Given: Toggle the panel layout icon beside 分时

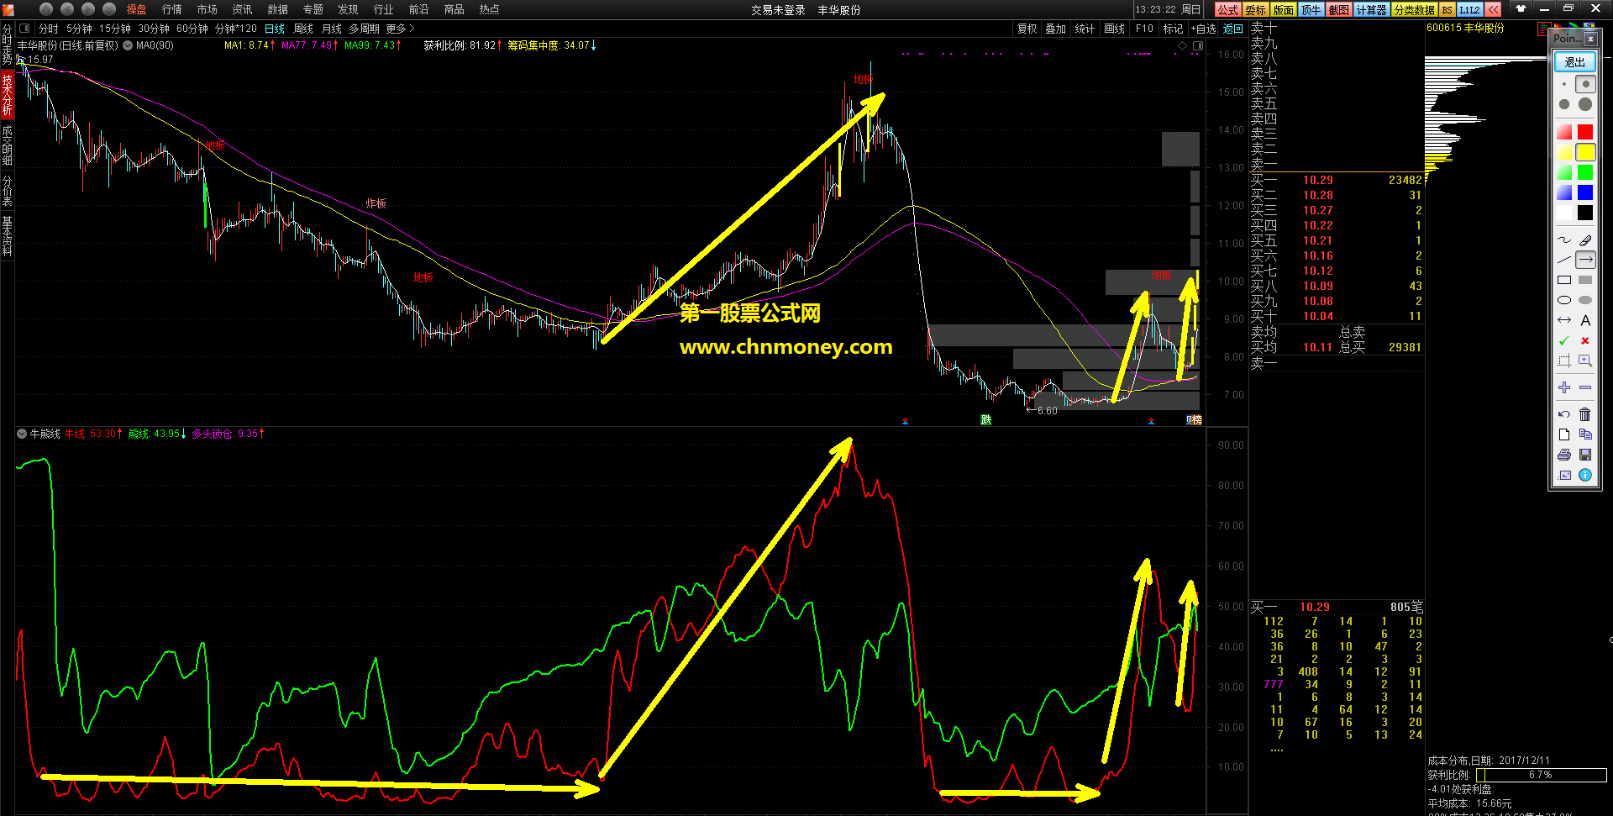Looking at the screenshot, I should 24,29.
